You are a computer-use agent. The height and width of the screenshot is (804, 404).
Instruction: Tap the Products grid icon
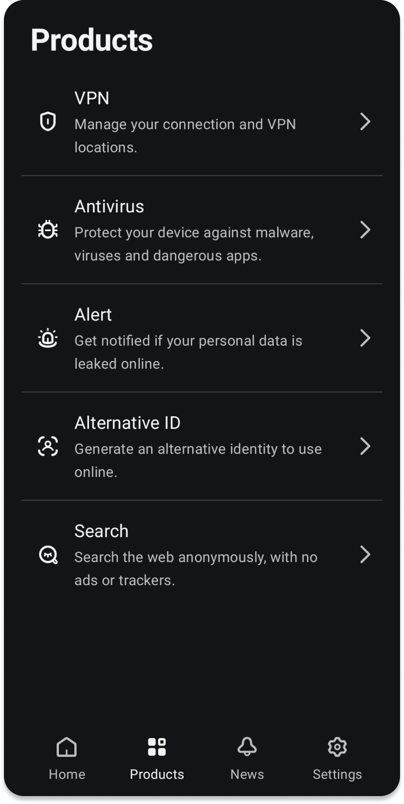(x=157, y=747)
